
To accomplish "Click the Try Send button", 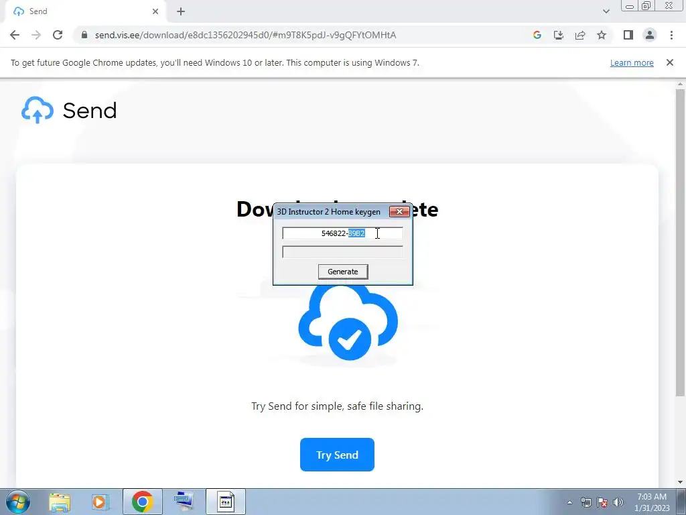I will (x=338, y=455).
